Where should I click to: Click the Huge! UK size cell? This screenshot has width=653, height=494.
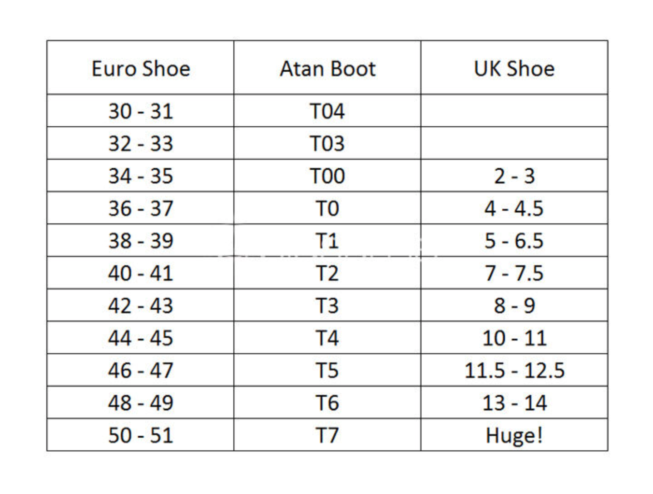tap(514, 435)
